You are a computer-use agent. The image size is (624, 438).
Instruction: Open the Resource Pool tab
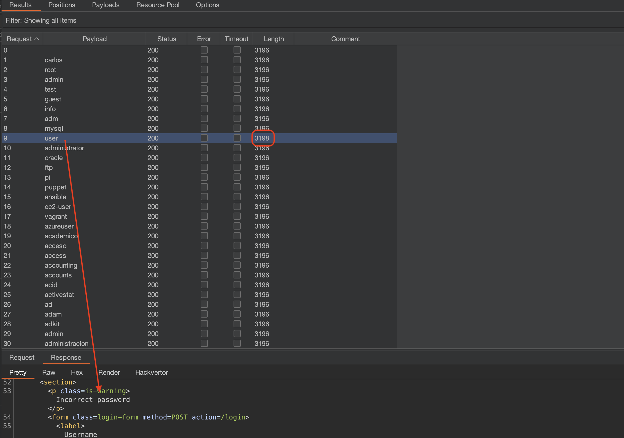[158, 5]
